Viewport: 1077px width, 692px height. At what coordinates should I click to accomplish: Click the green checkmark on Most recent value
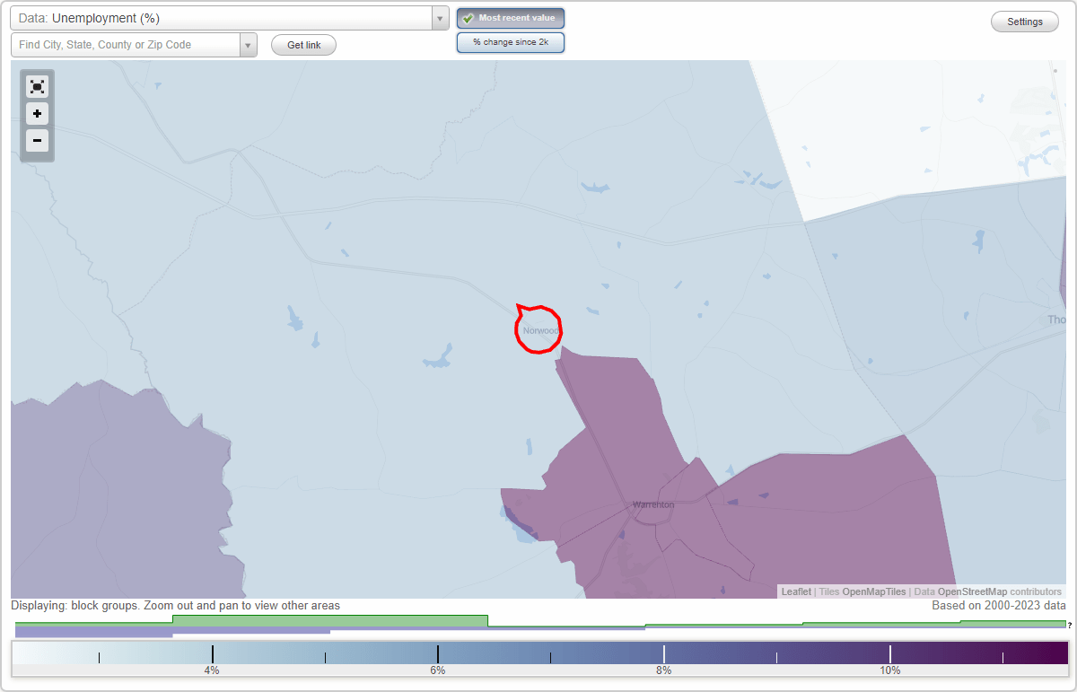coord(469,17)
